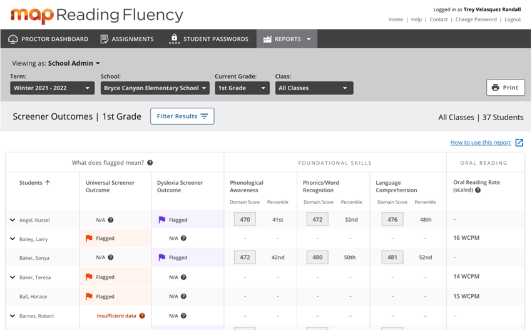Click the Insufficient data label for Barnes, Robert
Viewport: 532px width, 330px height.
click(x=116, y=316)
